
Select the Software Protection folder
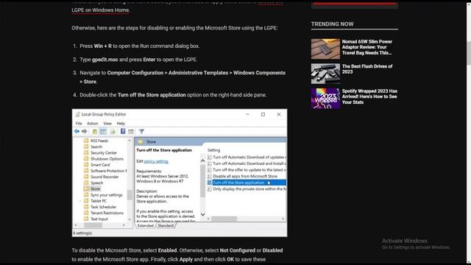(108, 171)
